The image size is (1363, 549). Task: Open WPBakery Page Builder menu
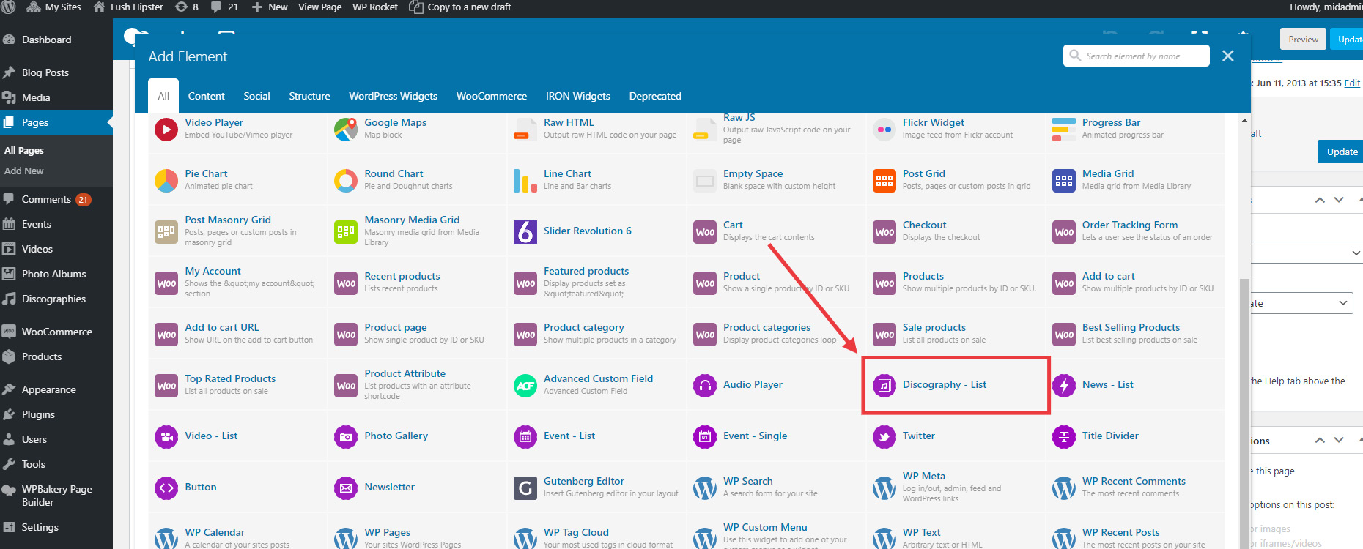(x=56, y=496)
